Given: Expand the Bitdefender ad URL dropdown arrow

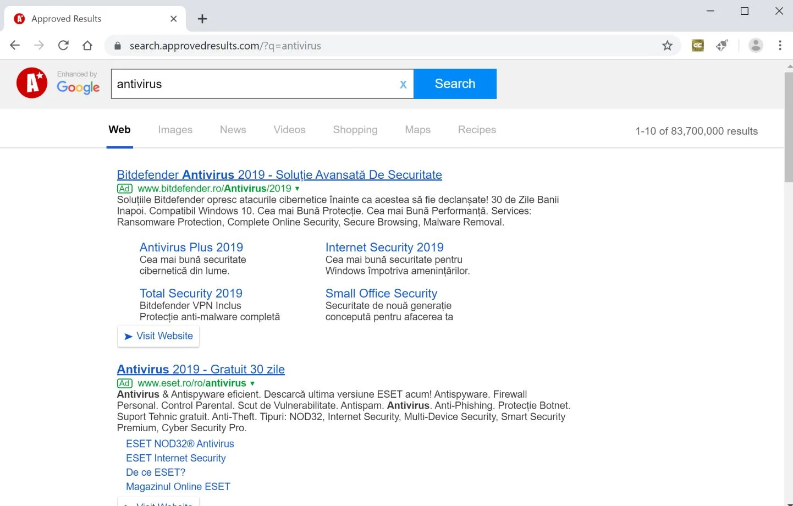Looking at the screenshot, I should pos(298,189).
